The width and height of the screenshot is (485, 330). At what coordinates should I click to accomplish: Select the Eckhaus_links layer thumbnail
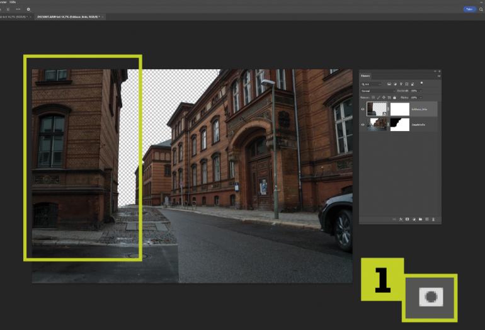pyautogui.click(x=377, y=109)
